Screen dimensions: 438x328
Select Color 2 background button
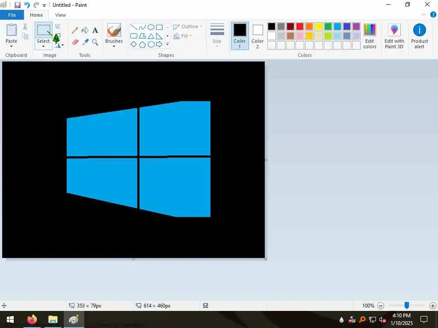257,36
